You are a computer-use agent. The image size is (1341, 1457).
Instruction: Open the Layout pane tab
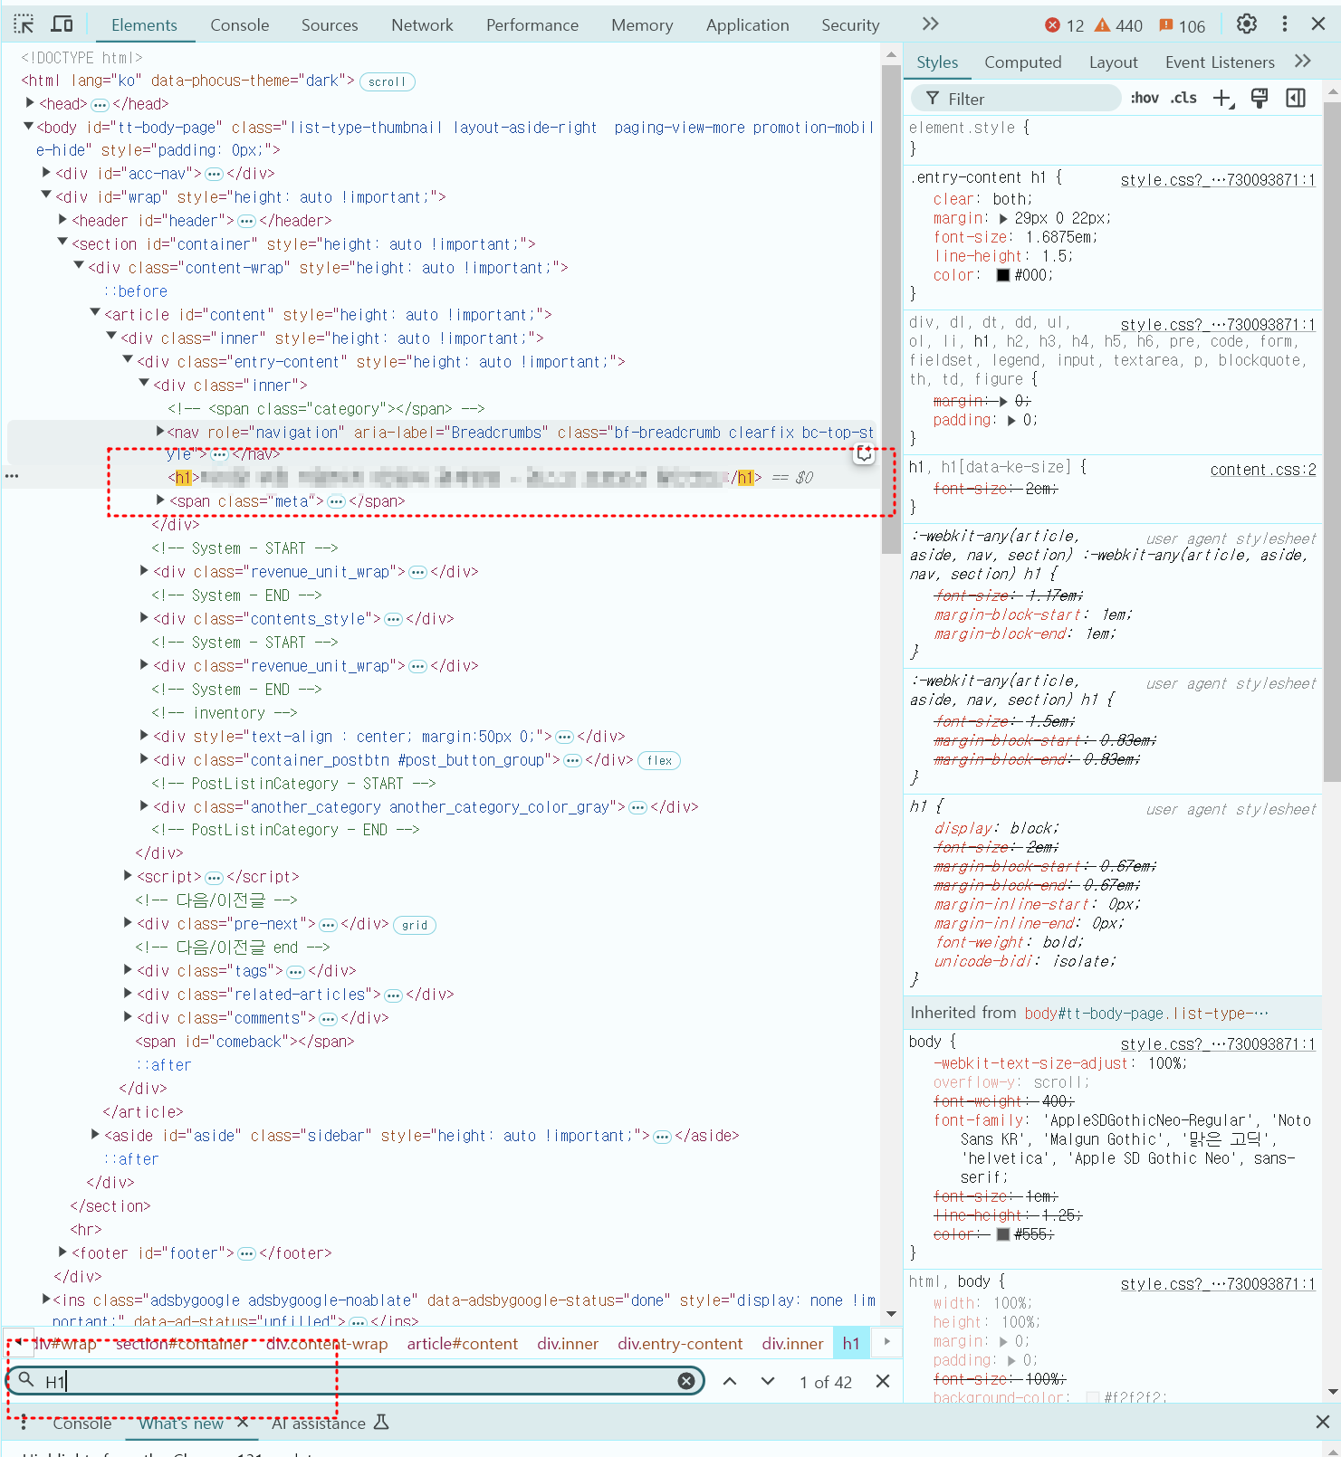click(x=1113, y=62)
